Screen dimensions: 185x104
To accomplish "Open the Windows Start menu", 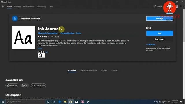I will 3,102.
